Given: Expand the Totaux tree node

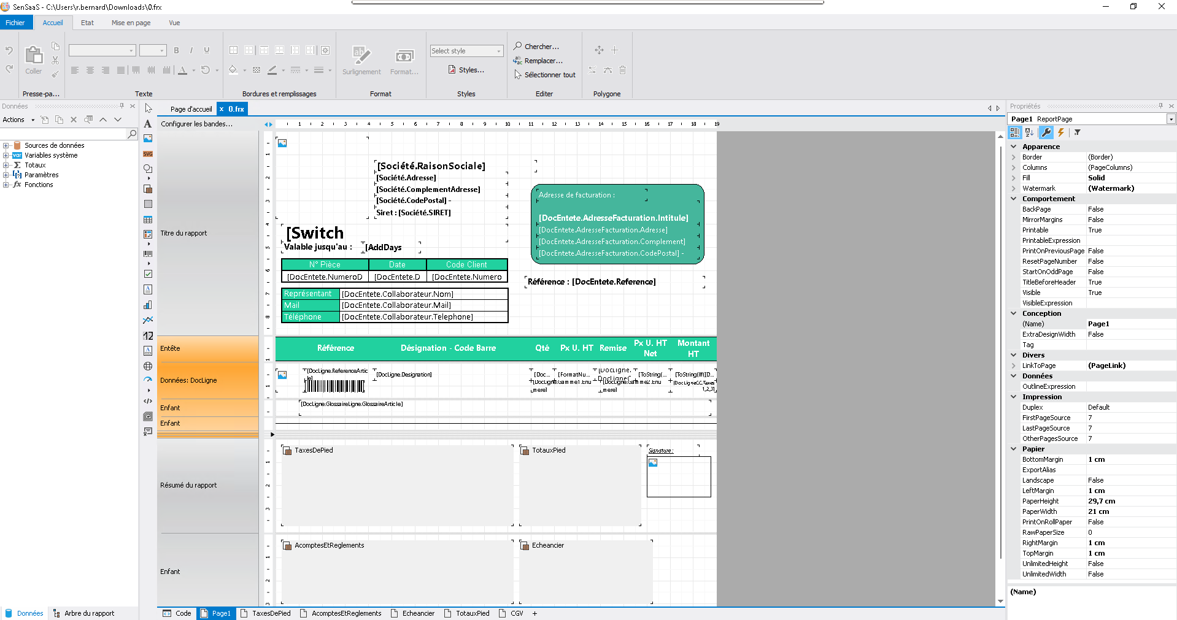Looking at the screenshot, I should click(x=6, y=166).
